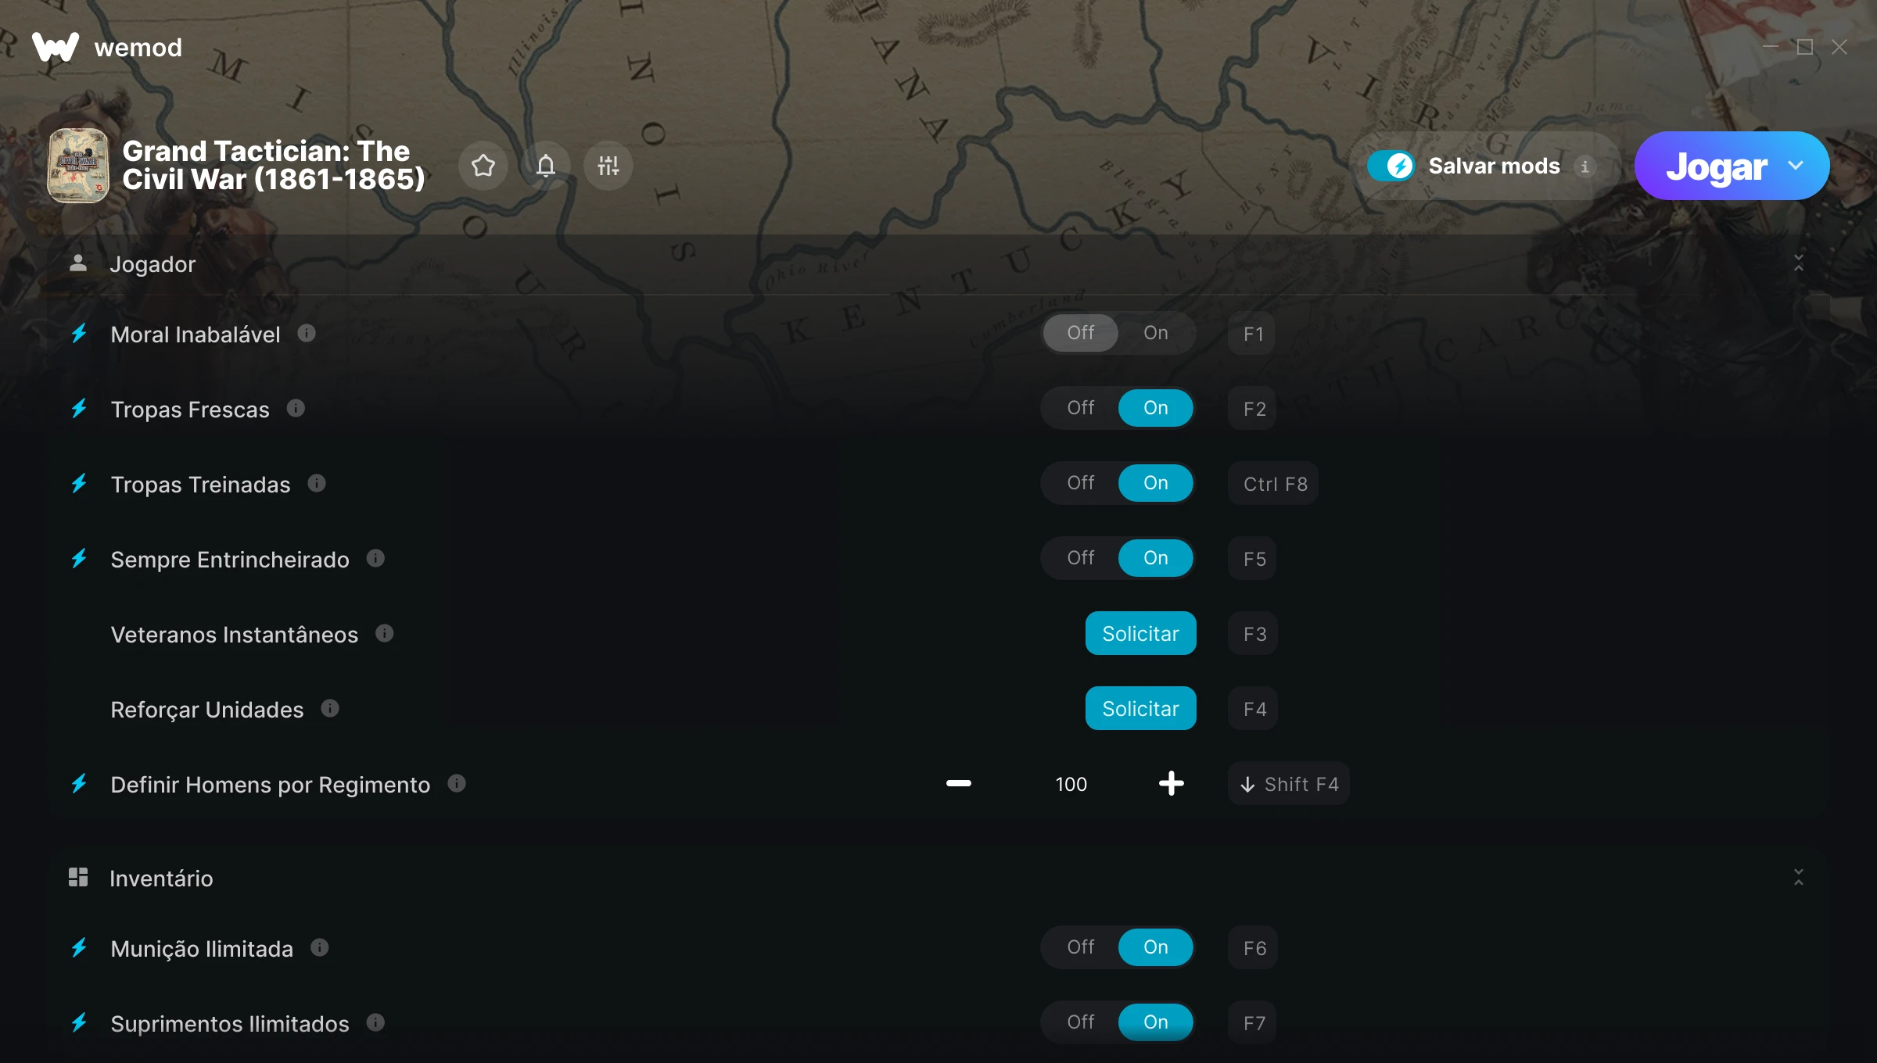Click lightning icon beside Sempre Entrincheirado

coord(79,559)
